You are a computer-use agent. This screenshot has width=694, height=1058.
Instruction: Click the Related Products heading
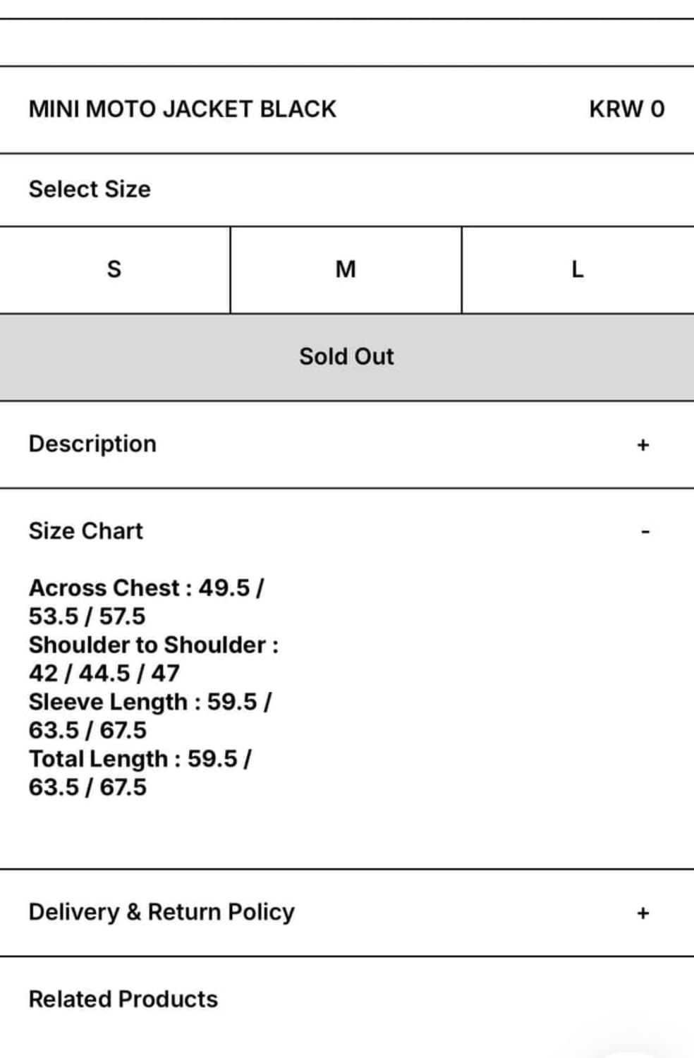[123, 999]
